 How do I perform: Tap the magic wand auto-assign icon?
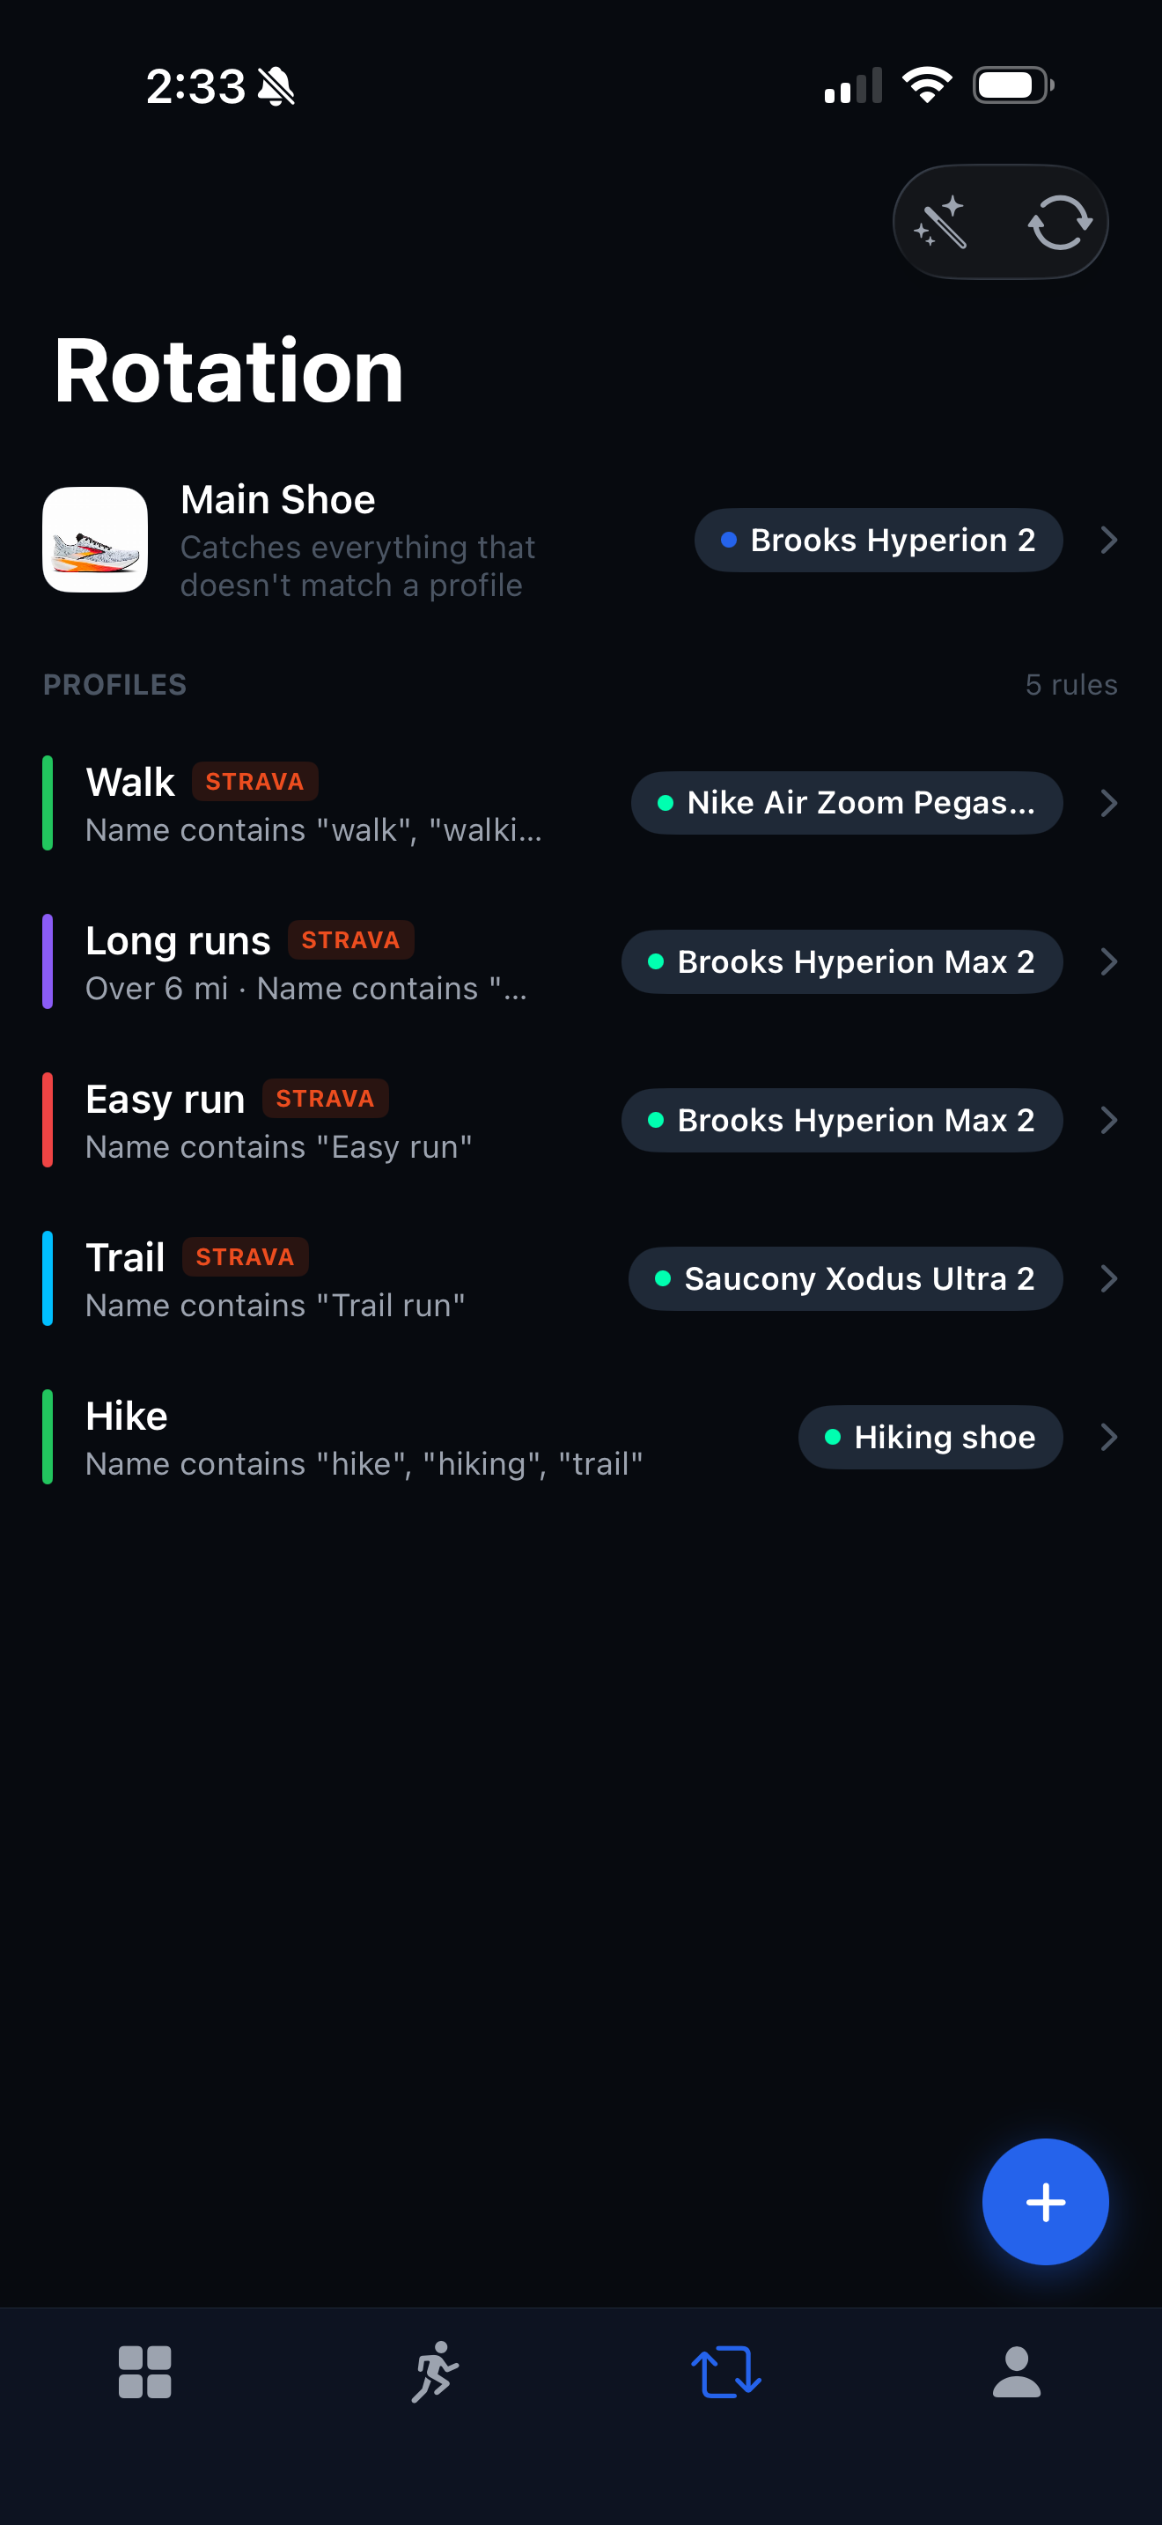point(940,223)
